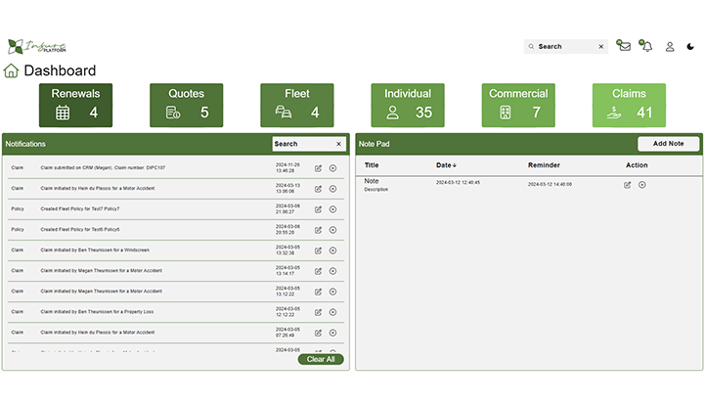Open the notification bell icon

click(x=646, y=46)
